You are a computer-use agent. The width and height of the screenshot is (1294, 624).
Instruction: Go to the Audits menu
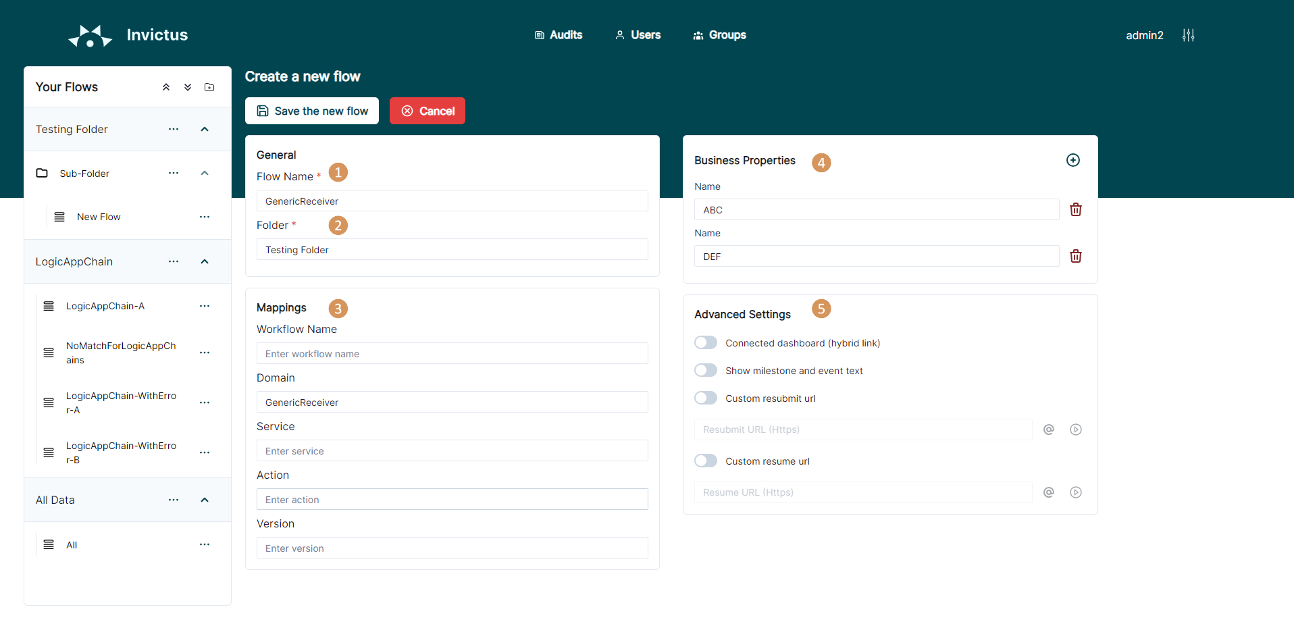559,35
